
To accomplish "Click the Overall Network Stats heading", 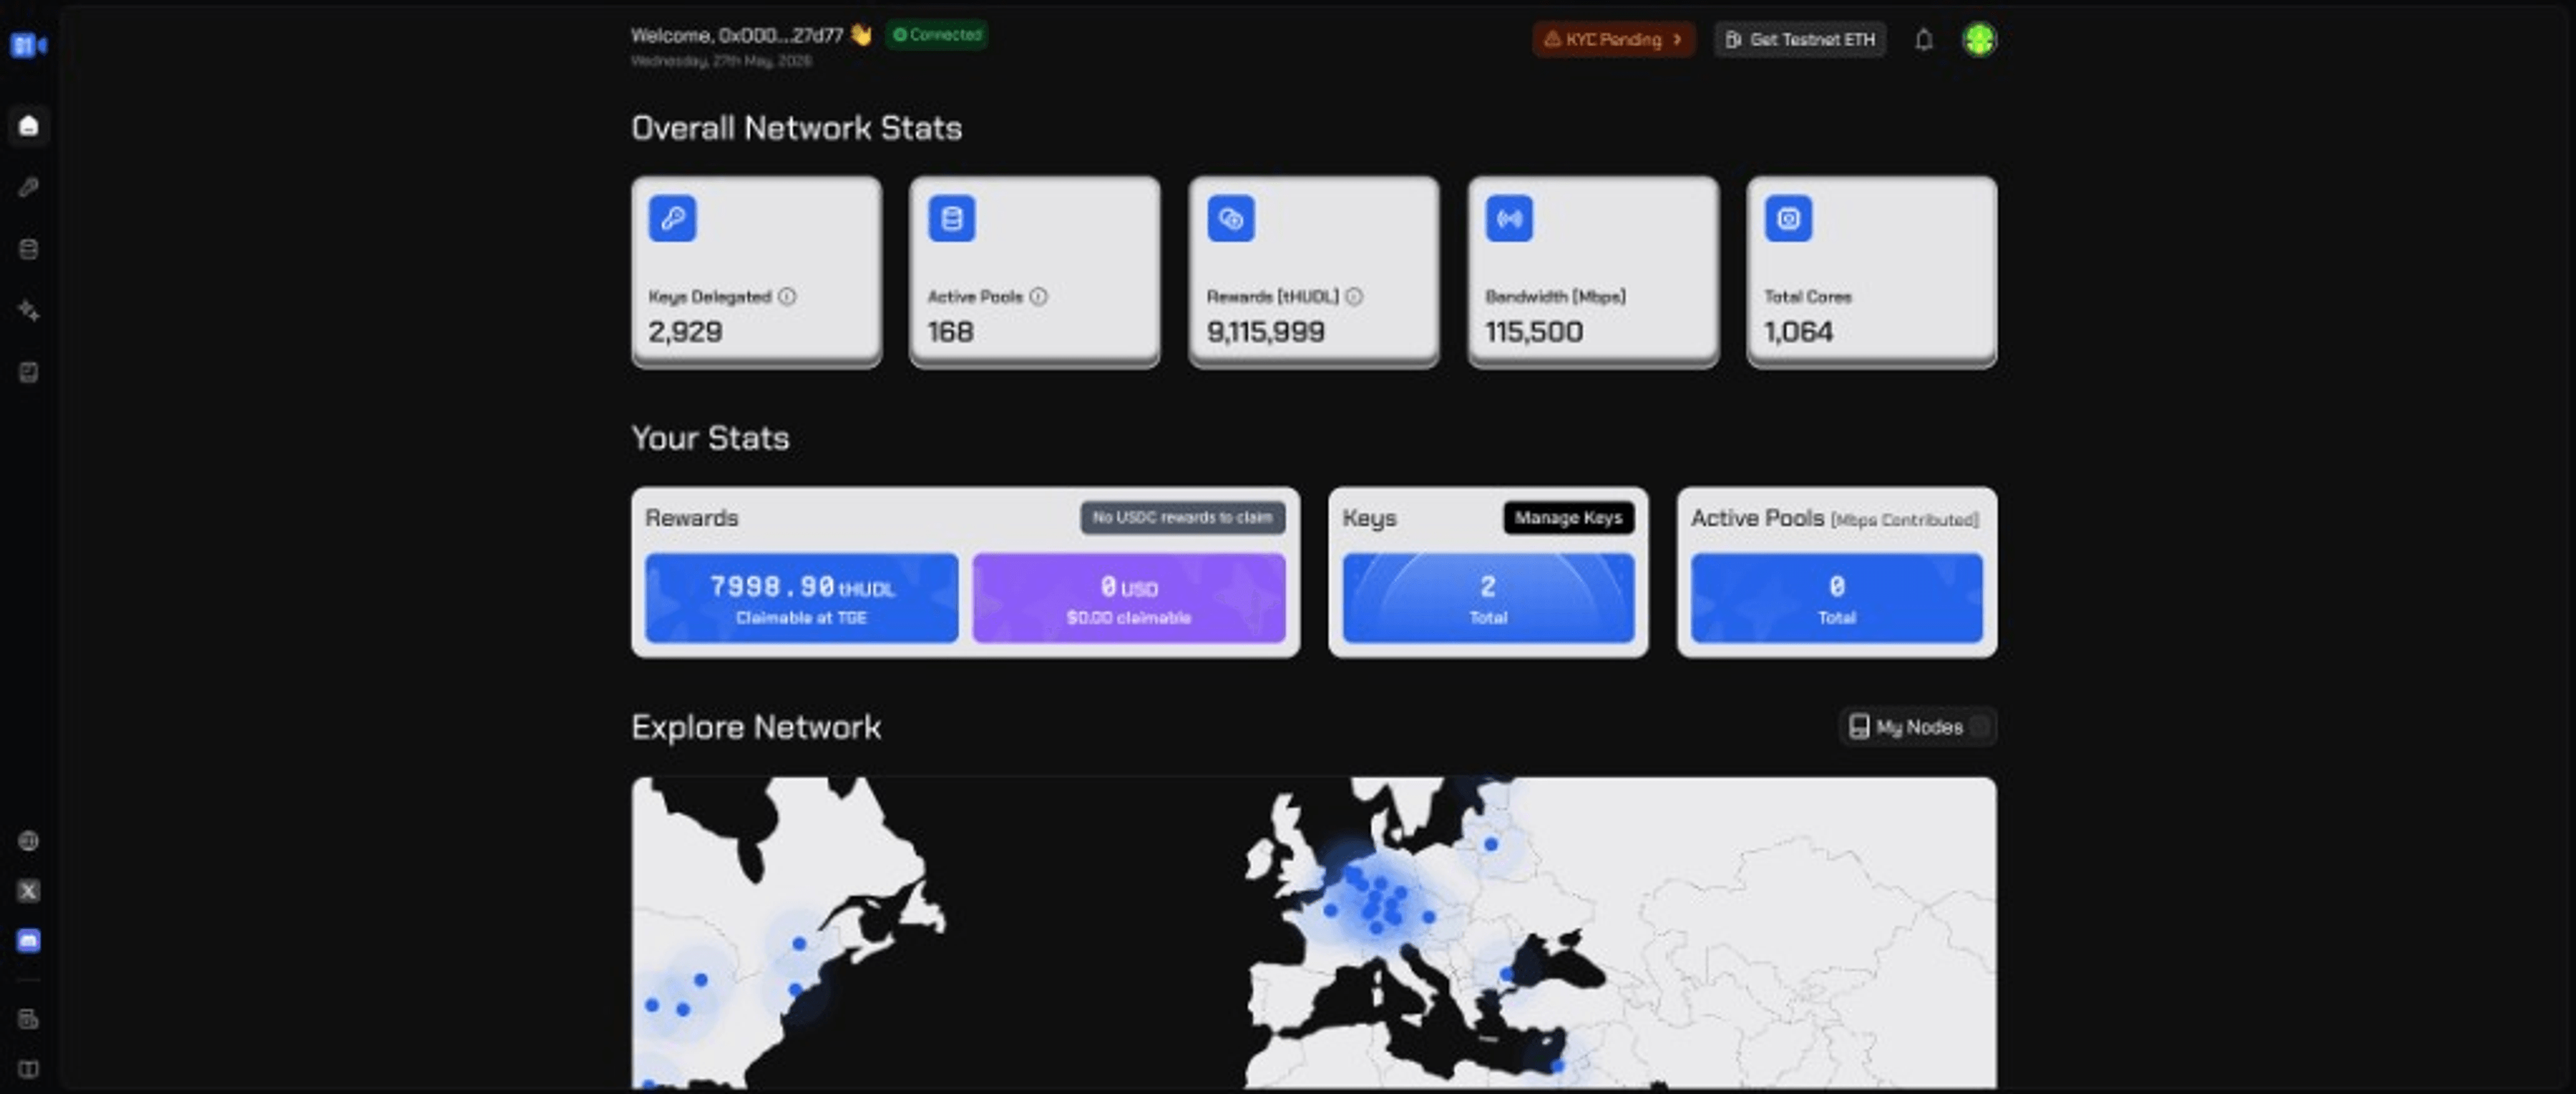I will [796, 128].
